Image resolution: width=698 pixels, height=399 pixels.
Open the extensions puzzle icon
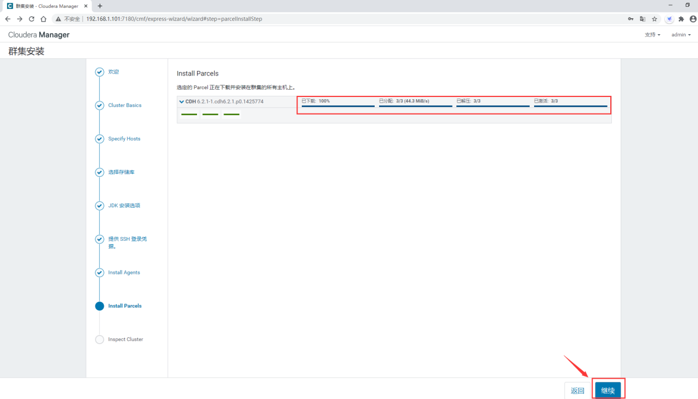coord(681,19)
